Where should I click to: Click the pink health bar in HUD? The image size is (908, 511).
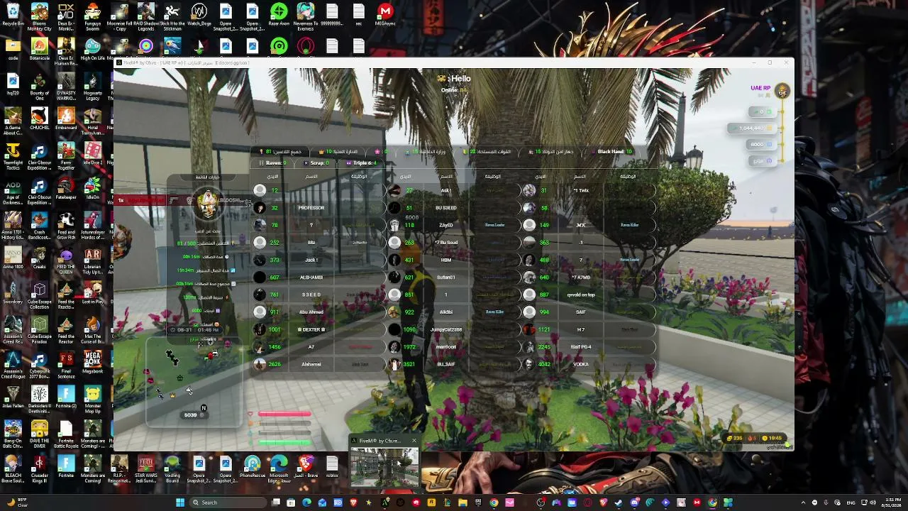(x=284, y=414)
